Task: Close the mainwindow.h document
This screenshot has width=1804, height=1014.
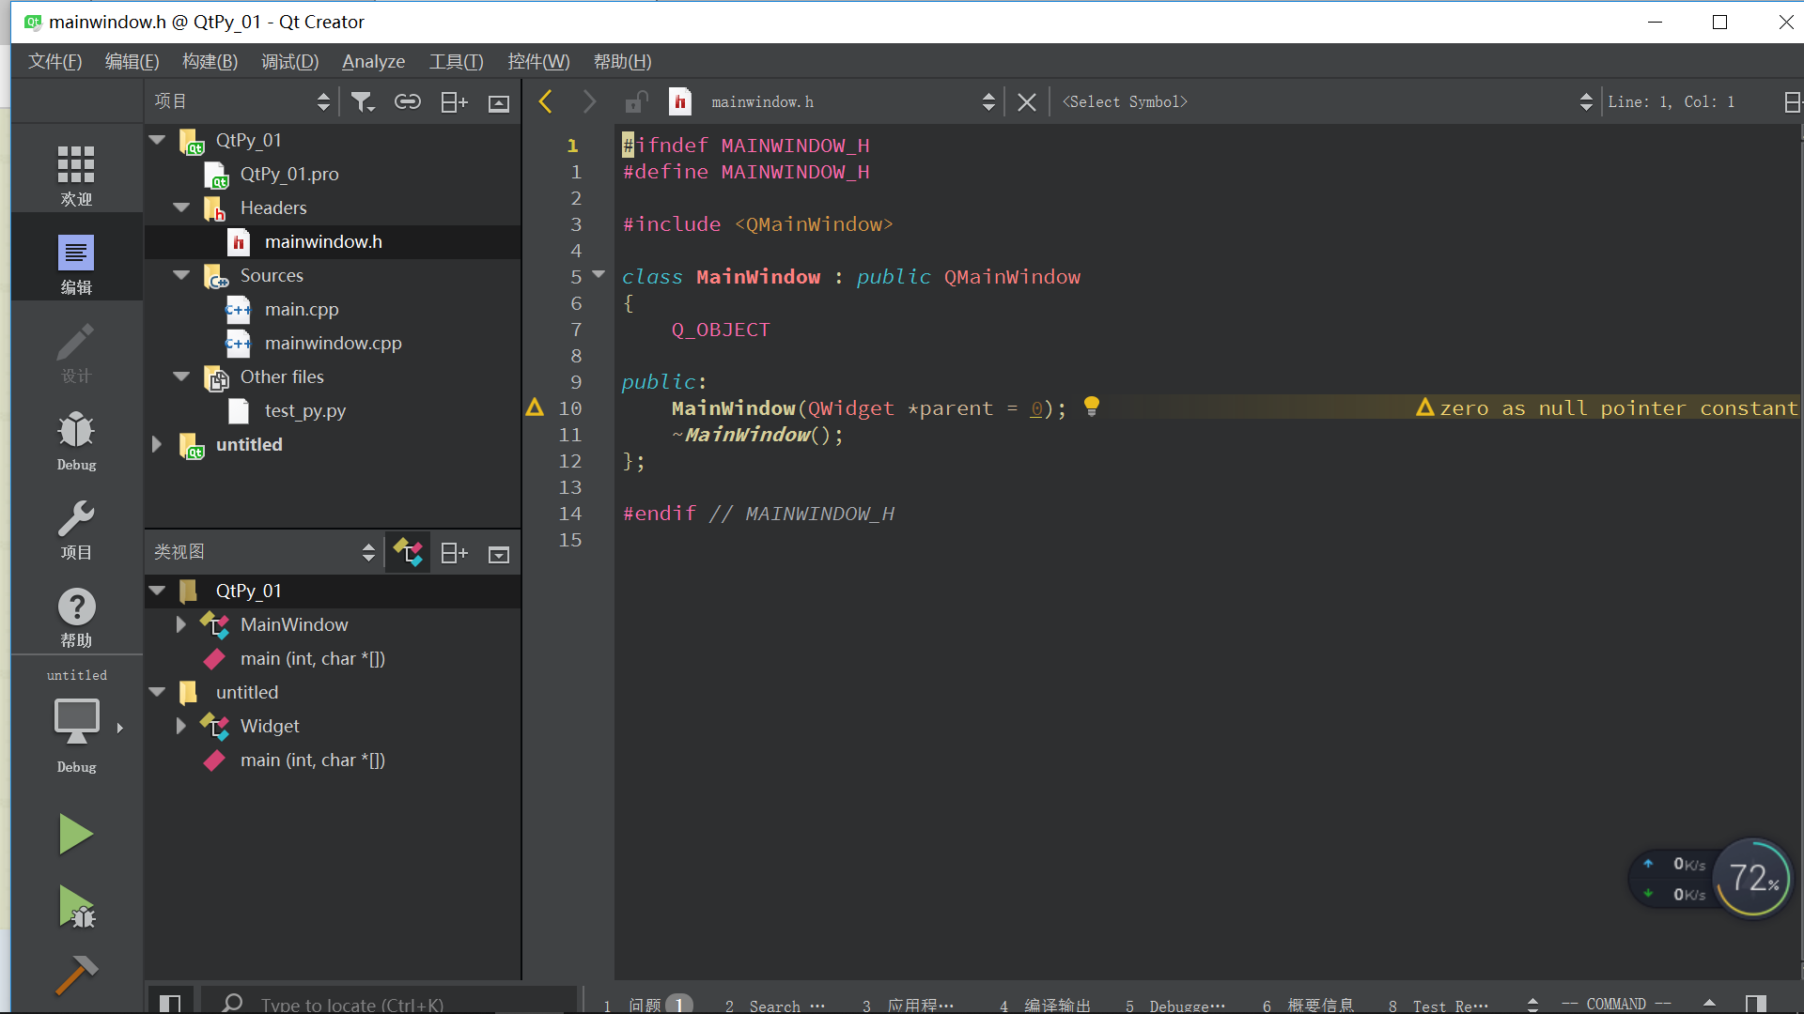Action: (x=1026, y=101)
